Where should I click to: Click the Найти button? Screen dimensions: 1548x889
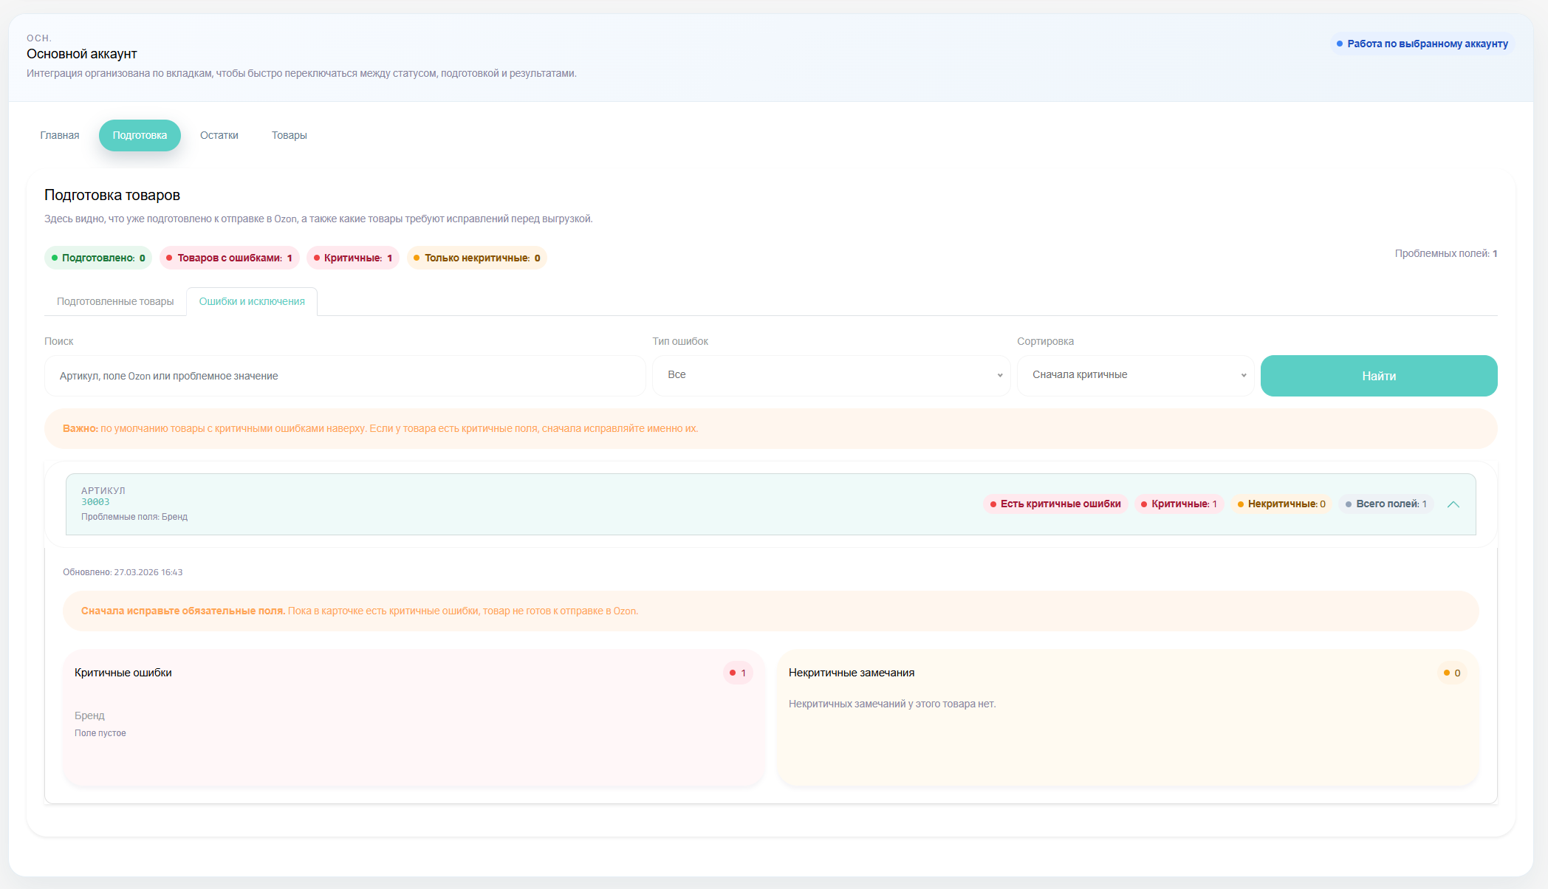[1379, 376]
